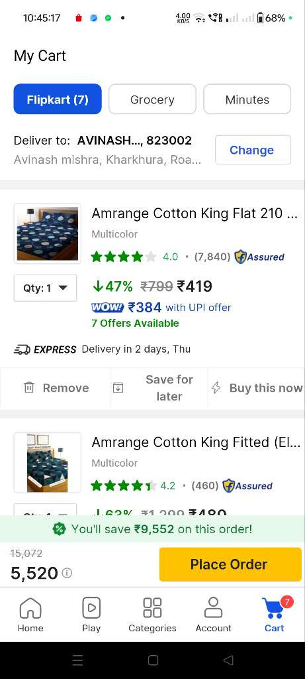This screenshot has height=679, width=305.
Task: Open the fitted bedsheet product thumbnail
Action: (x=48, y=462)
